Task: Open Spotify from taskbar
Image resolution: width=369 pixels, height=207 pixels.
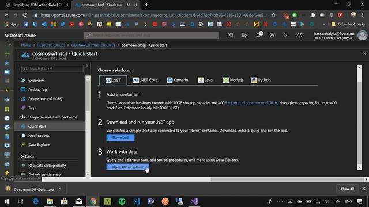Action: click(122, 201)
